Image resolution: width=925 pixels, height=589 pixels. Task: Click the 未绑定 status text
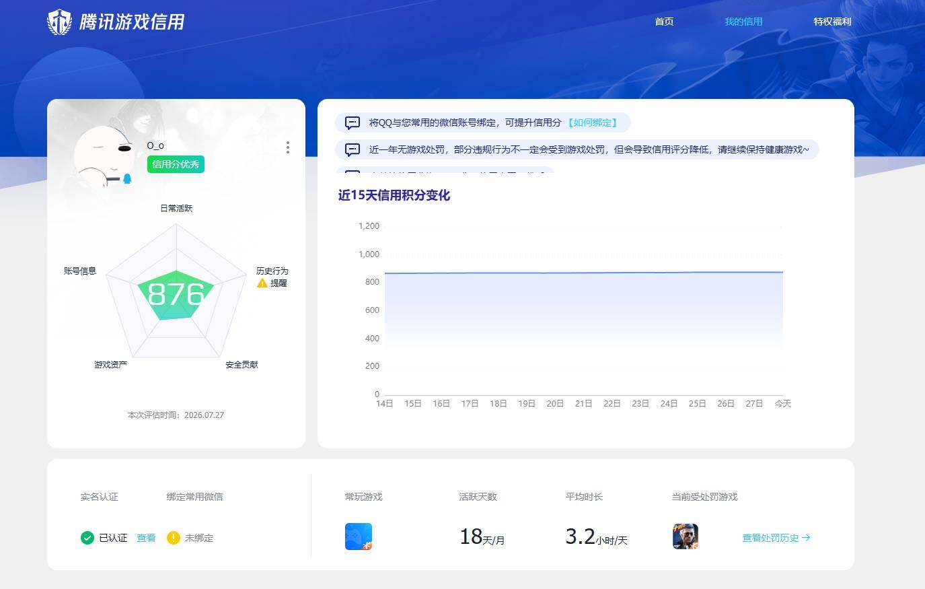199,538
